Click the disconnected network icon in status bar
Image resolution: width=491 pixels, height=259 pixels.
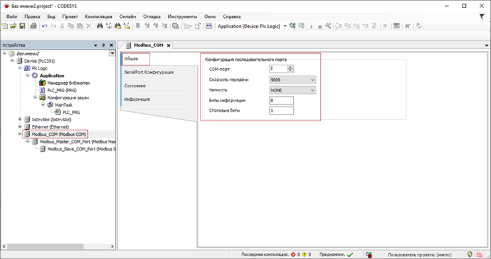tap(479, 254)
